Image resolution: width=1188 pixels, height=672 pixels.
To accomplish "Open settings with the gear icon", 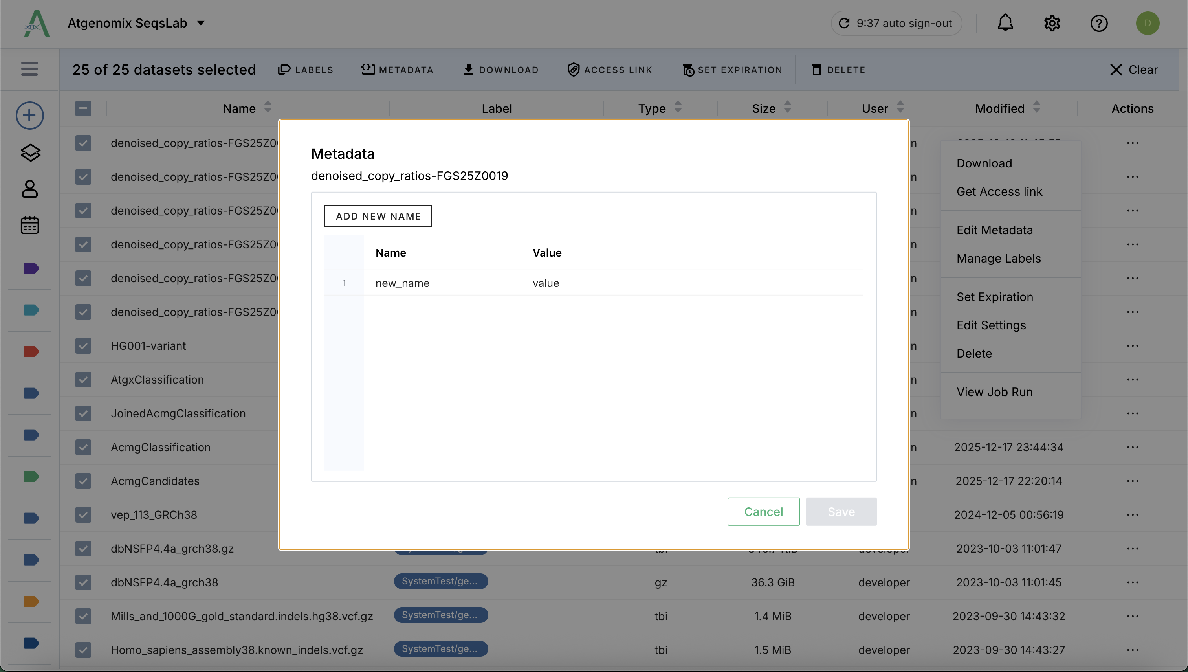I will coord(1052,23).
